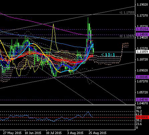The width and height of the screenshot is (149, 135).
Task: Click the 38.2 oscillator level label
Action: [139, 120]
